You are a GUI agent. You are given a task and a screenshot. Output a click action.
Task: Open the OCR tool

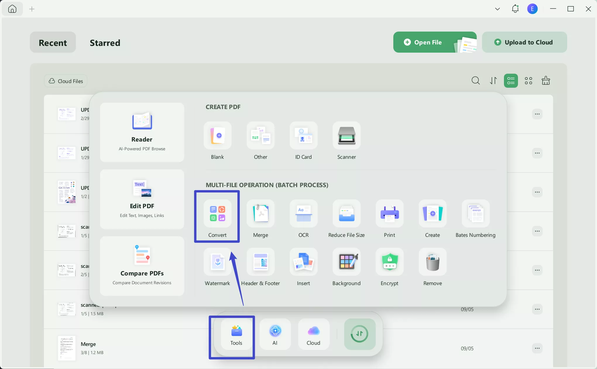click(303, 218)
